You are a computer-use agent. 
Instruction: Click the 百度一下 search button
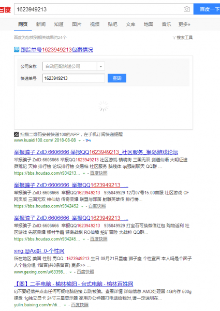[207, 9]
